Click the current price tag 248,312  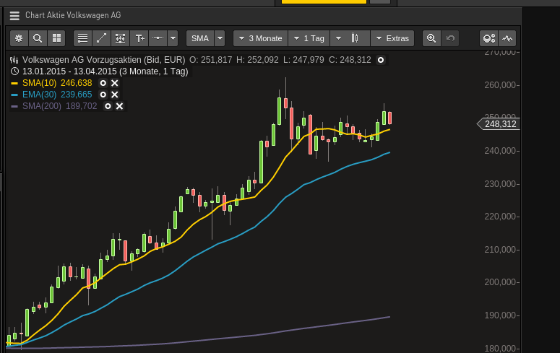coord(499,124)
